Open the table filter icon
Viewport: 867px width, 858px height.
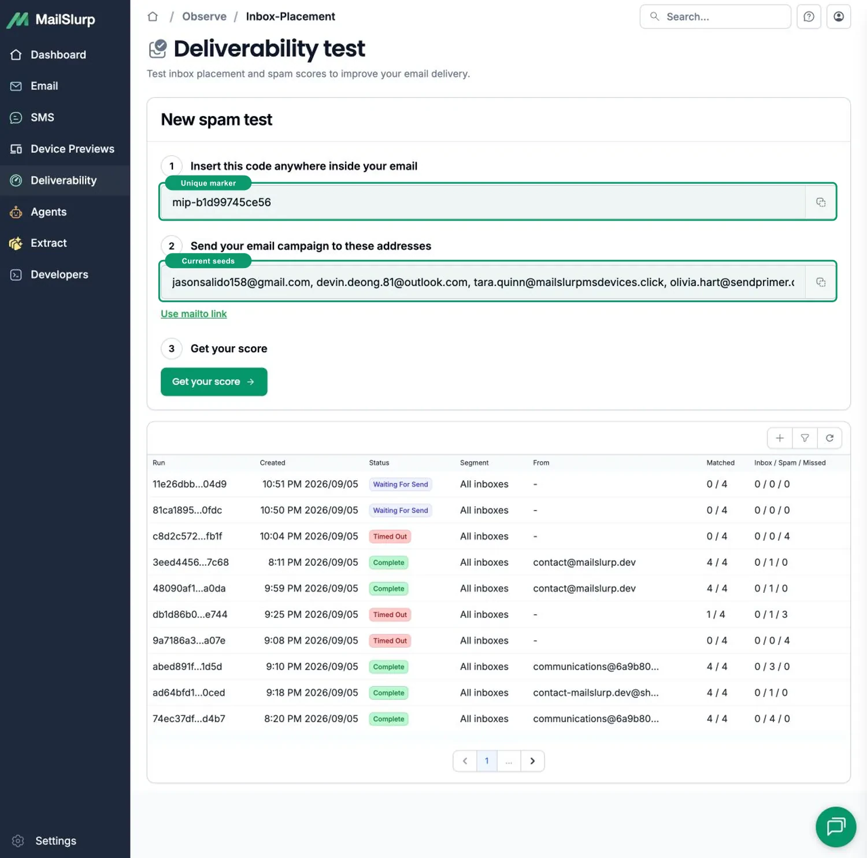(805, 438)
